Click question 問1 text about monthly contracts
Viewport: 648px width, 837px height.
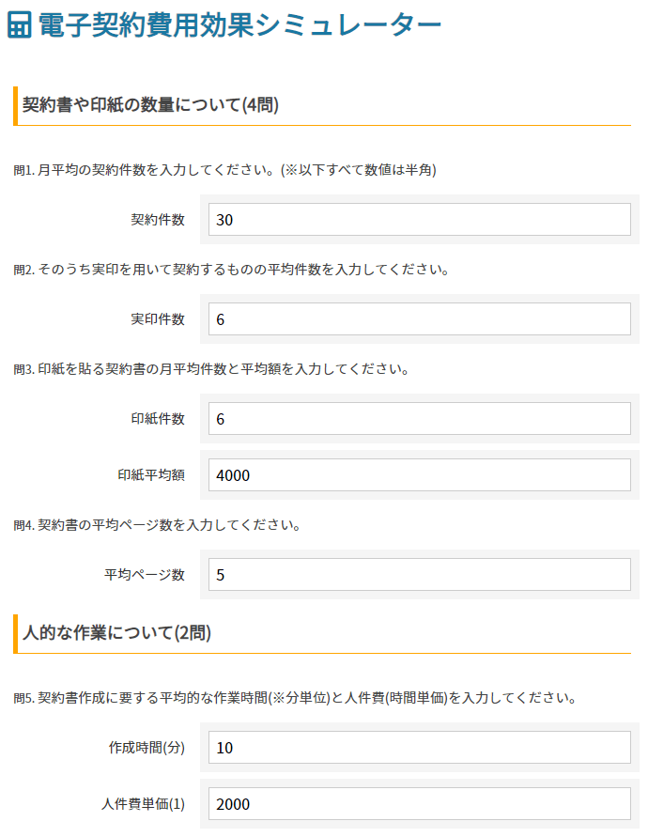click(x=225, y=170)
